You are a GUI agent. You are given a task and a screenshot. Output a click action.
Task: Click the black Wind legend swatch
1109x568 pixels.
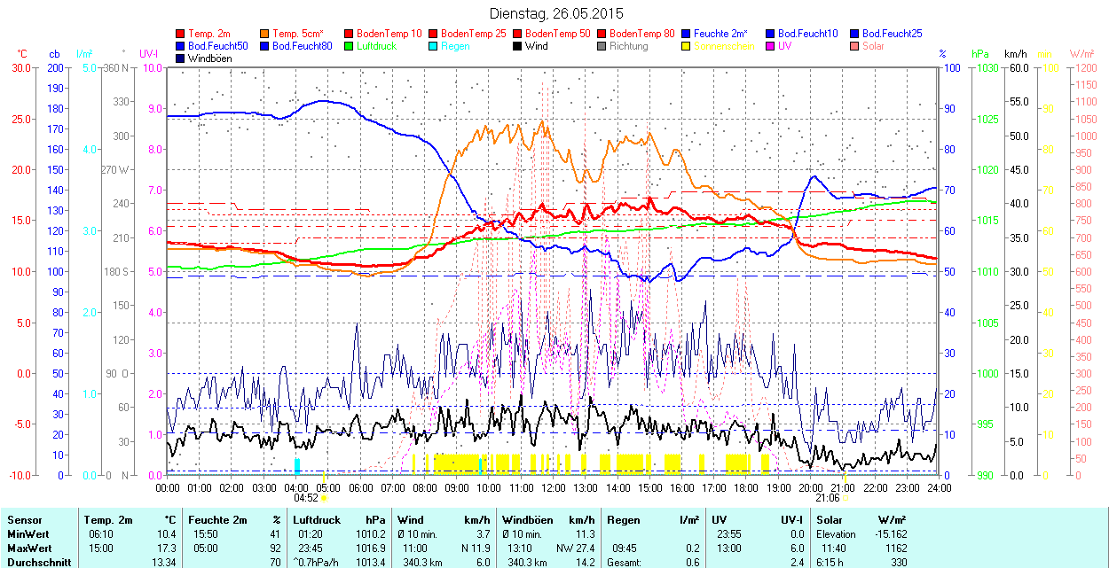coord(518,46)
